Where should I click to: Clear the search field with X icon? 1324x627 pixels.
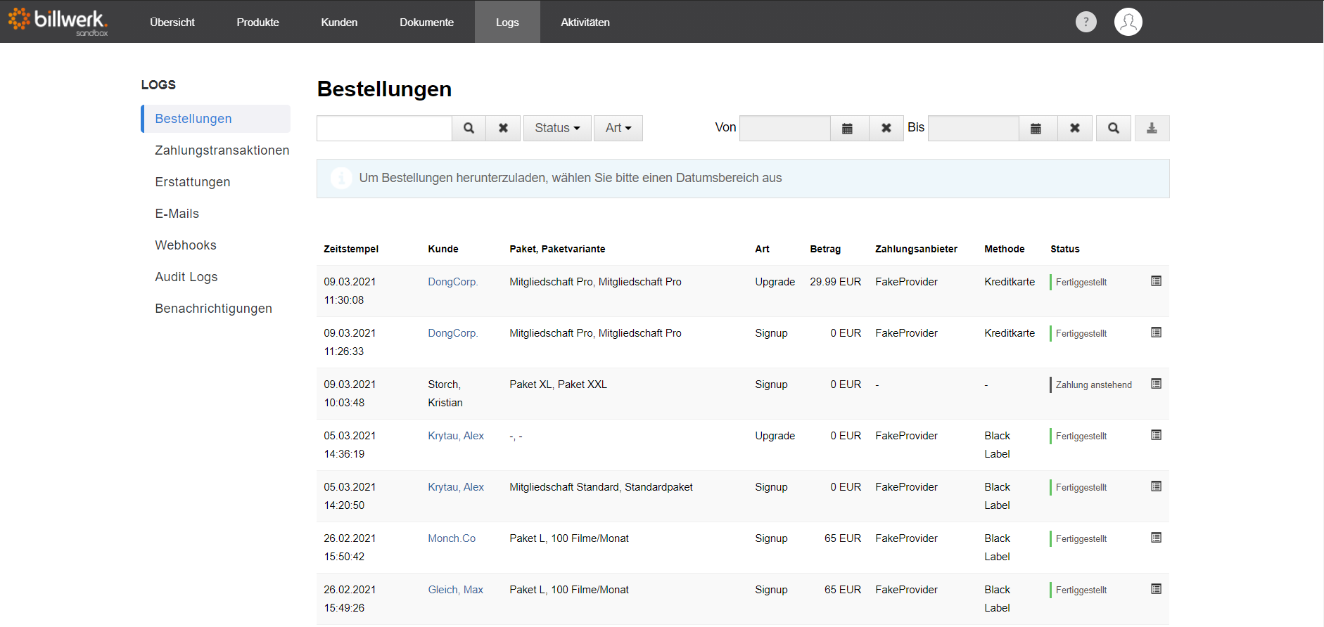pos(503,128)
